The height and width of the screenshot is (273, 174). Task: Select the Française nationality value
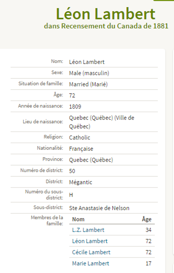[x=81, y=149]
